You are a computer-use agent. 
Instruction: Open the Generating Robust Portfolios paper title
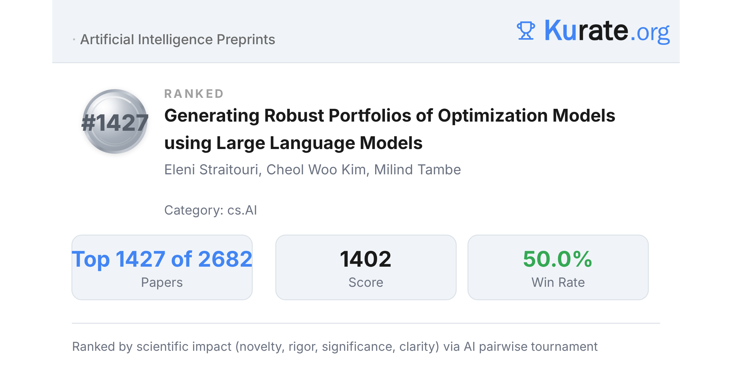(389, 129)
